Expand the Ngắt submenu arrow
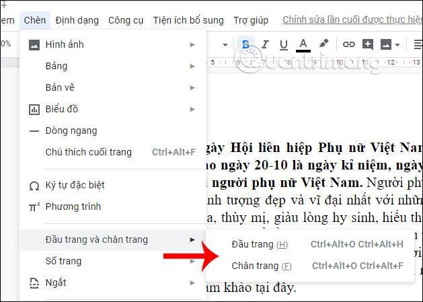The width and height of the screenshot is (423, 302). (x=192, y=283)
